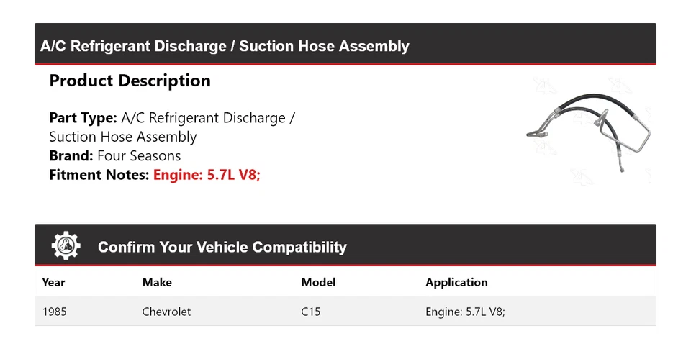Click the Fitment Notes label
This screenshot has height=349, width=691.
[x=99, y=175]
